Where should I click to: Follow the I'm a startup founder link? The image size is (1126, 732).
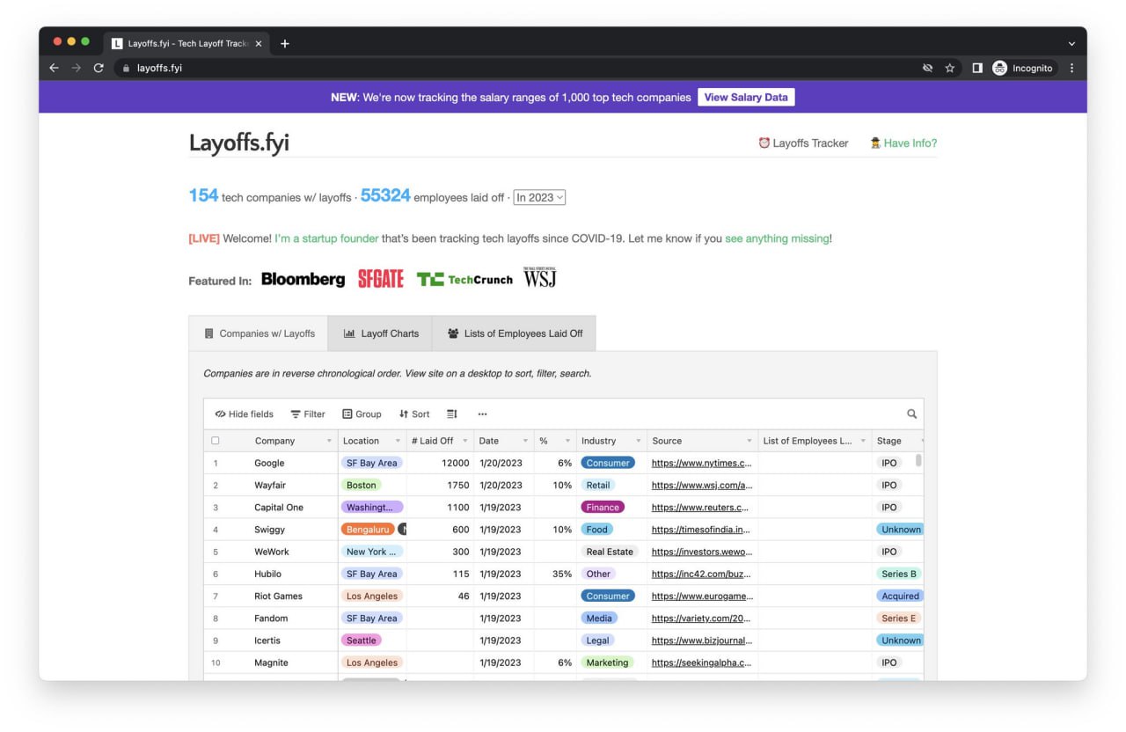(x=326, y=238)
